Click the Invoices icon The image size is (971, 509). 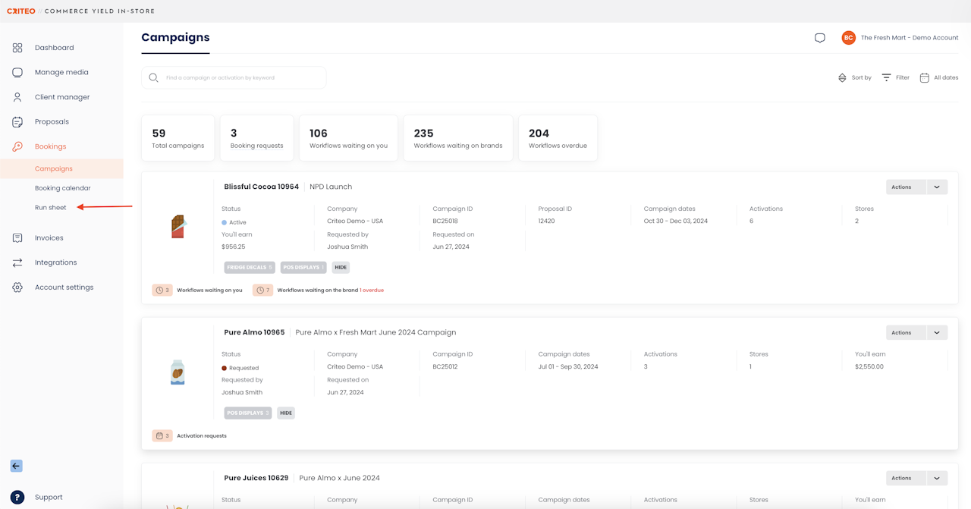17,238
